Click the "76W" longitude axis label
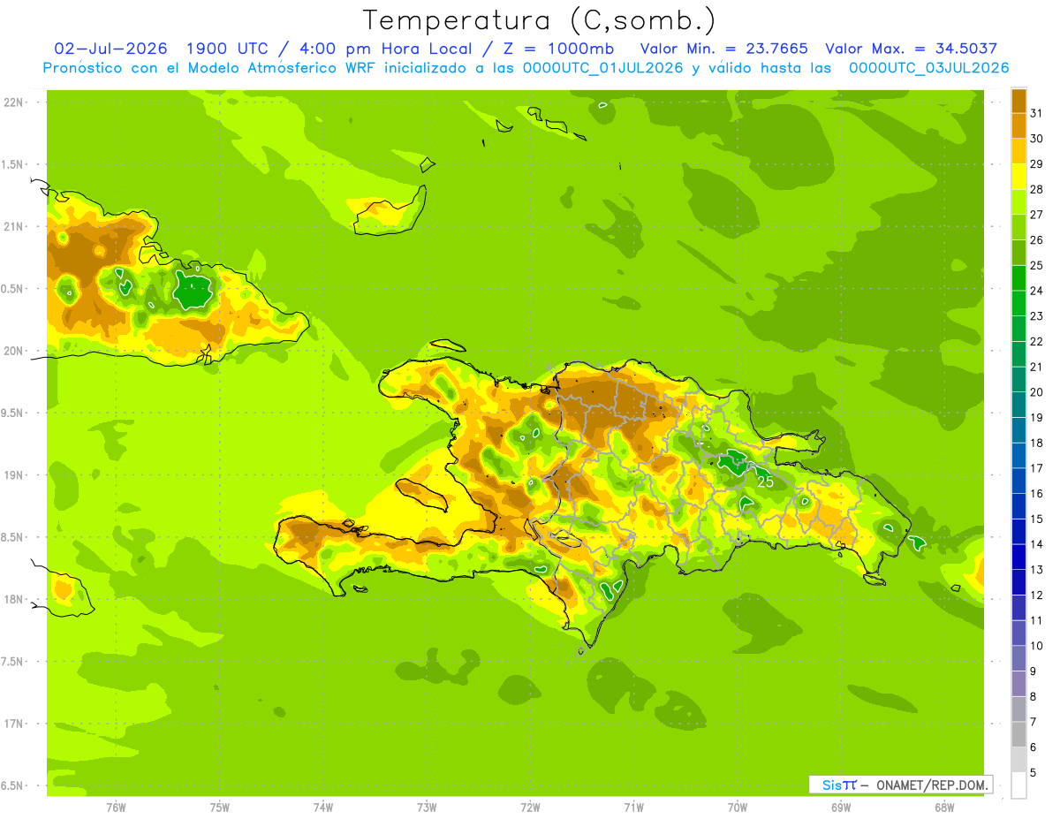1060x819 pixels. coord(116,807)
